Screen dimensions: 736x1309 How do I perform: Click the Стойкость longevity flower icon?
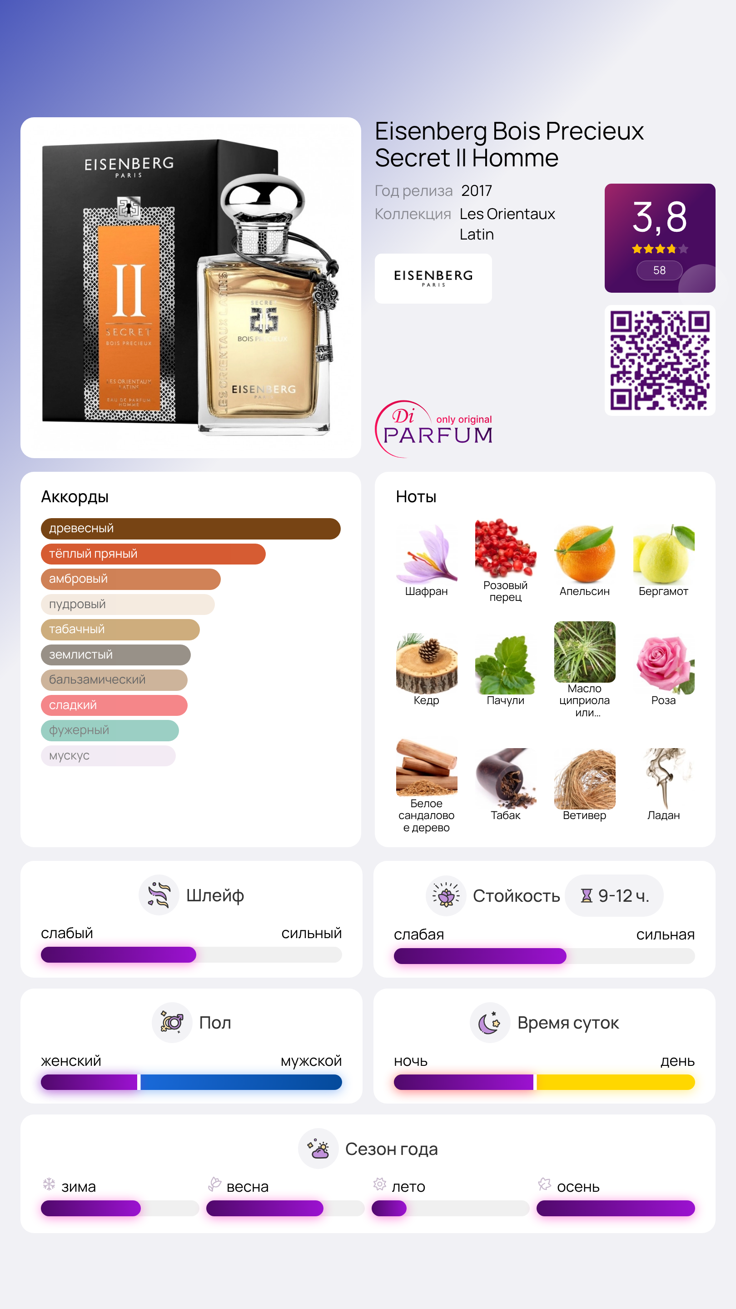click(x=446, y=895)
